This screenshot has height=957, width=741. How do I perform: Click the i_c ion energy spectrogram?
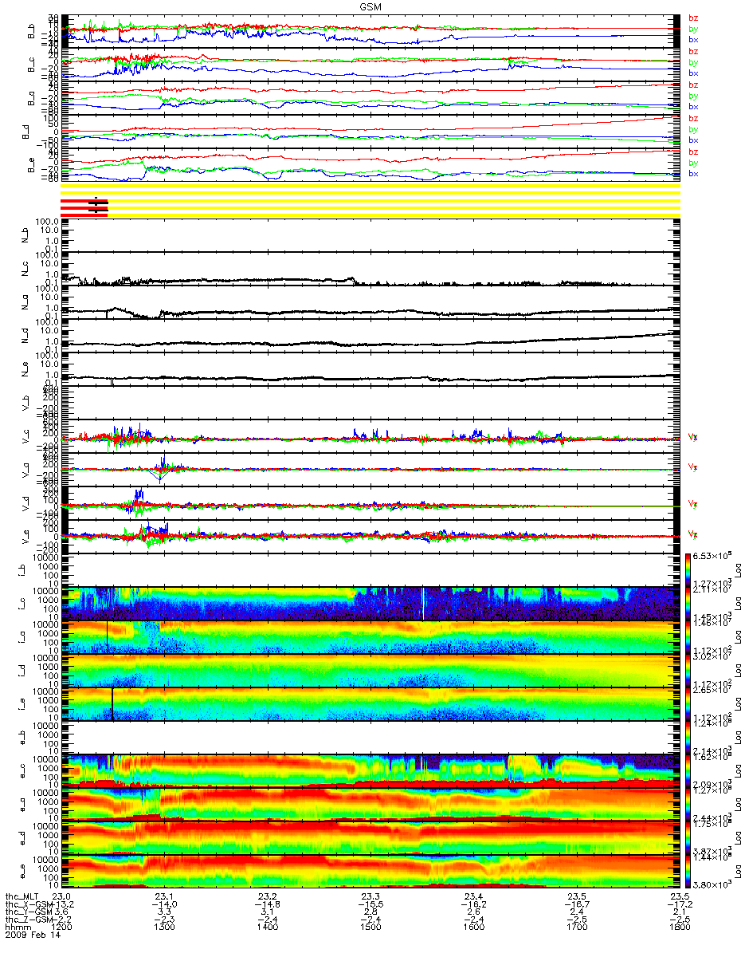369,604
